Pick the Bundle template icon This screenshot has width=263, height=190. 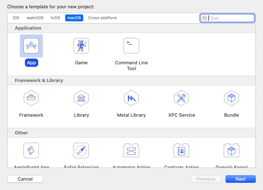[x=231, y=98]
